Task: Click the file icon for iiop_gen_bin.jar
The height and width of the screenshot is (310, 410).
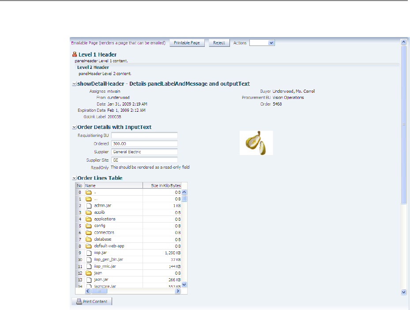Action: click(89, 260)
